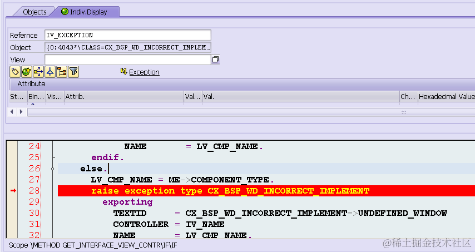Click line number 28 in the gutter

coord(34,191)
